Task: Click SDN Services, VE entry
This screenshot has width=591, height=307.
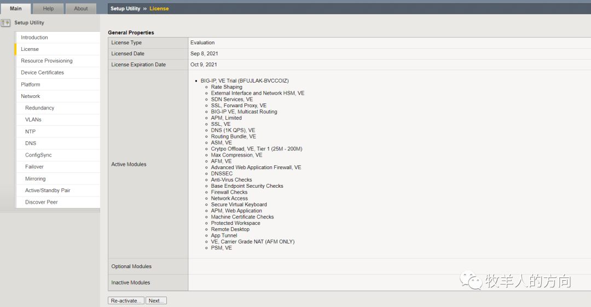Action: point(232,99)
